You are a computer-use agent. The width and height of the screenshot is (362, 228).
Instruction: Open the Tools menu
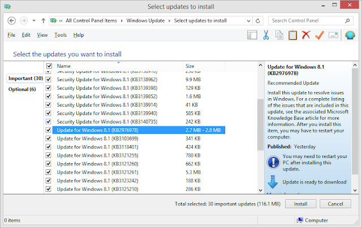pos(61,35)
